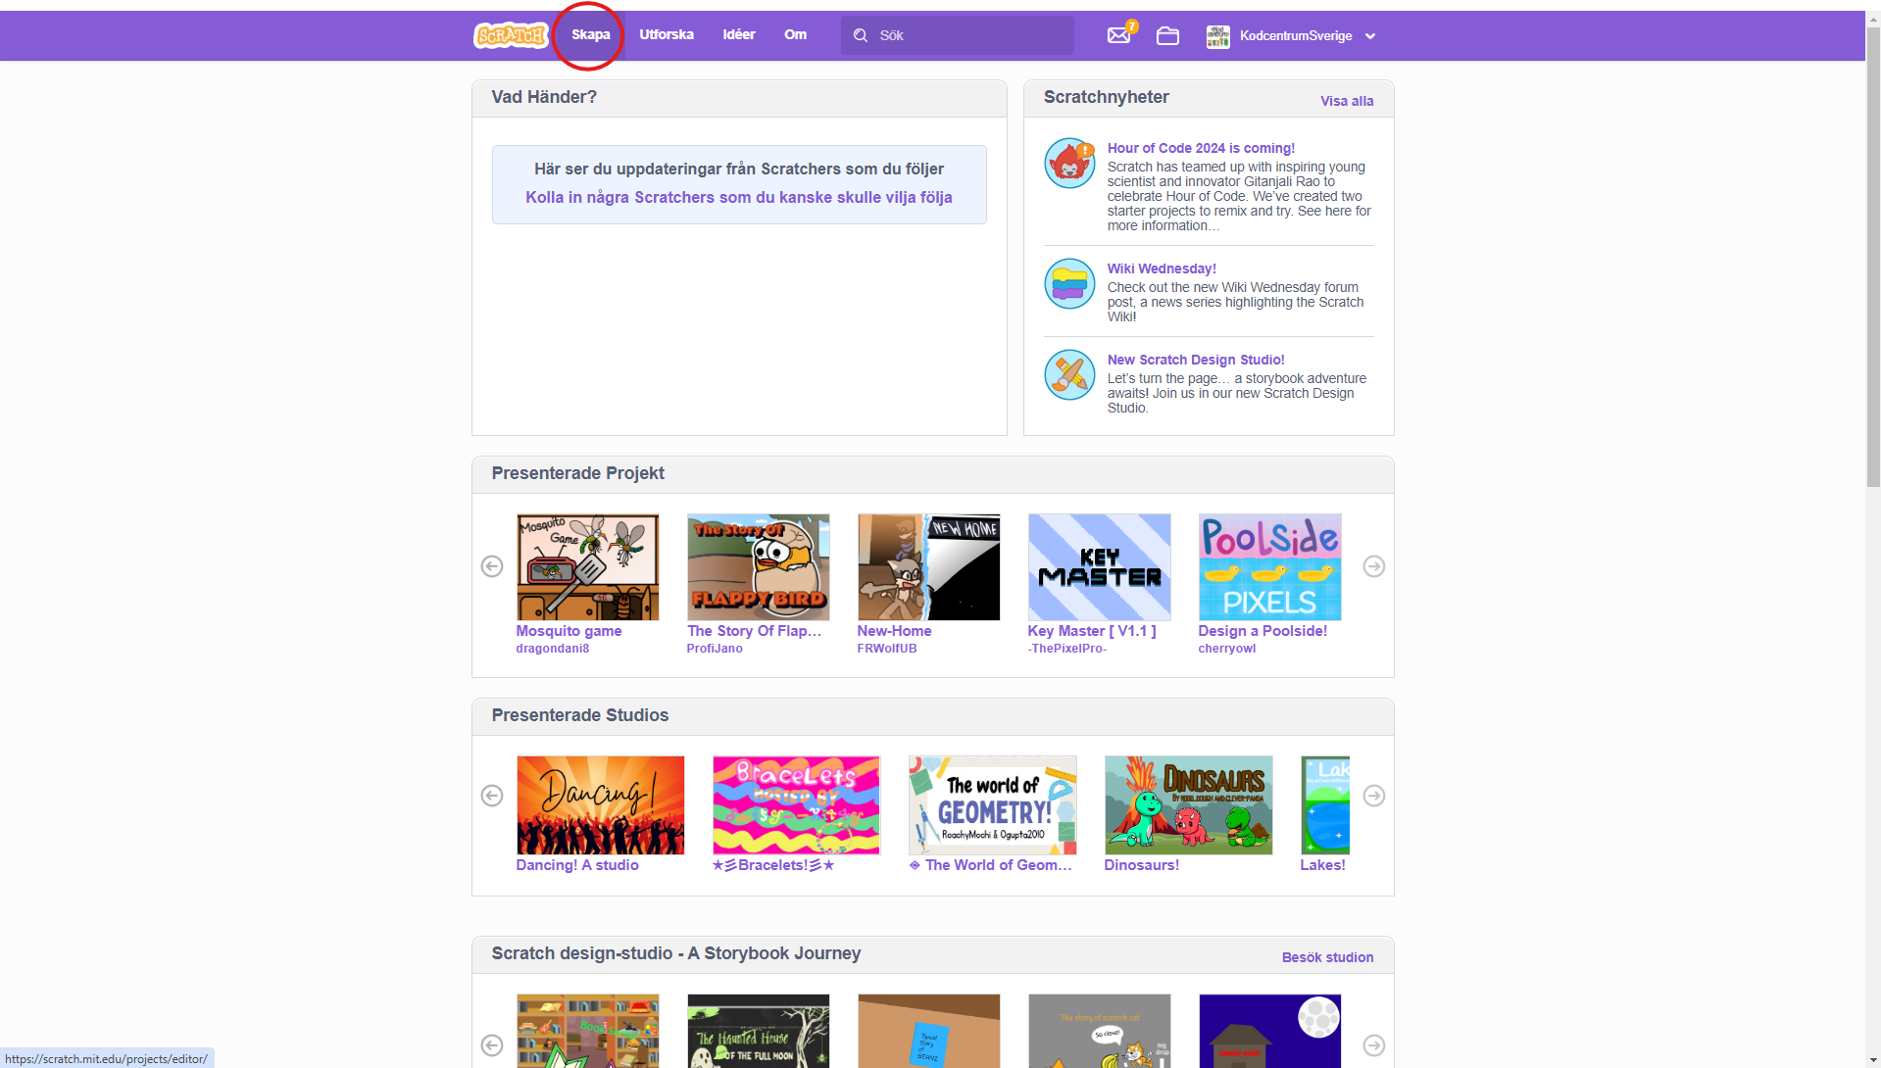Open Hour of Code 2024 is coming! link
The width and height of the screenshot is (1881, 1068).
1201,148
